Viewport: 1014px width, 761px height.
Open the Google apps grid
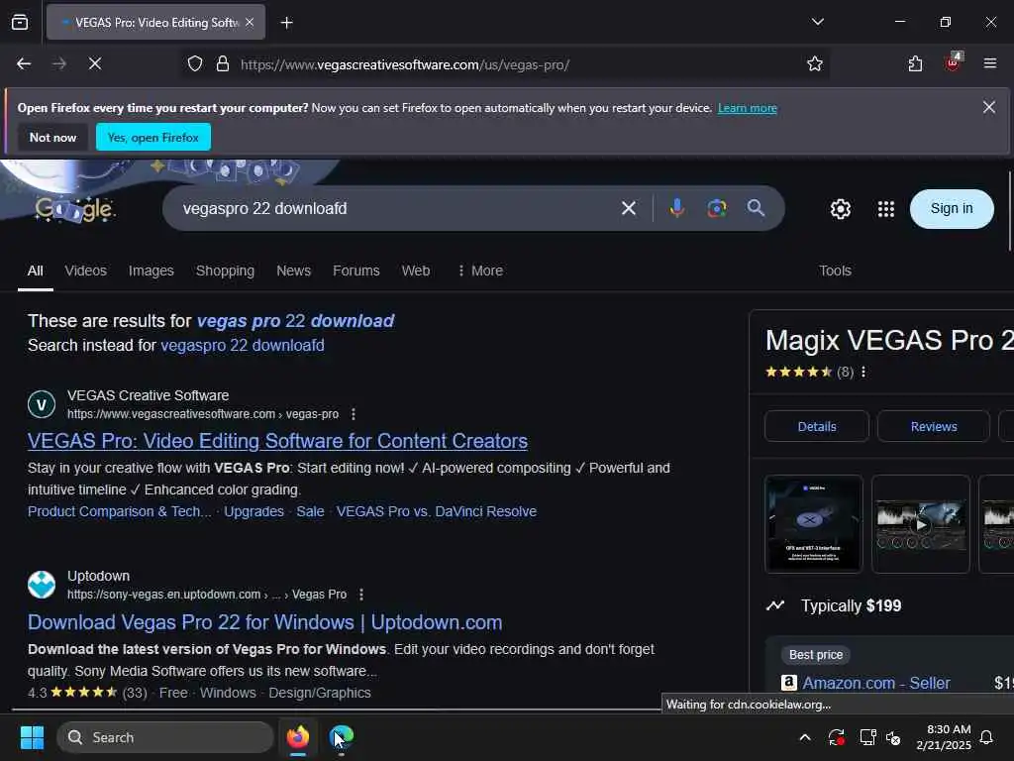point(886,209)
